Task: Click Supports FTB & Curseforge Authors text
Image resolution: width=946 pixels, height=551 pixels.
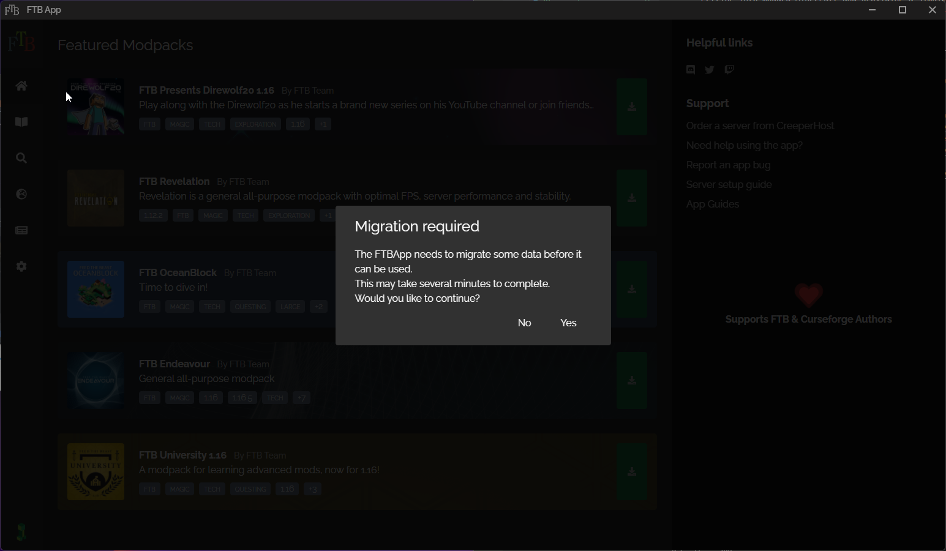Action: (809, 320)
